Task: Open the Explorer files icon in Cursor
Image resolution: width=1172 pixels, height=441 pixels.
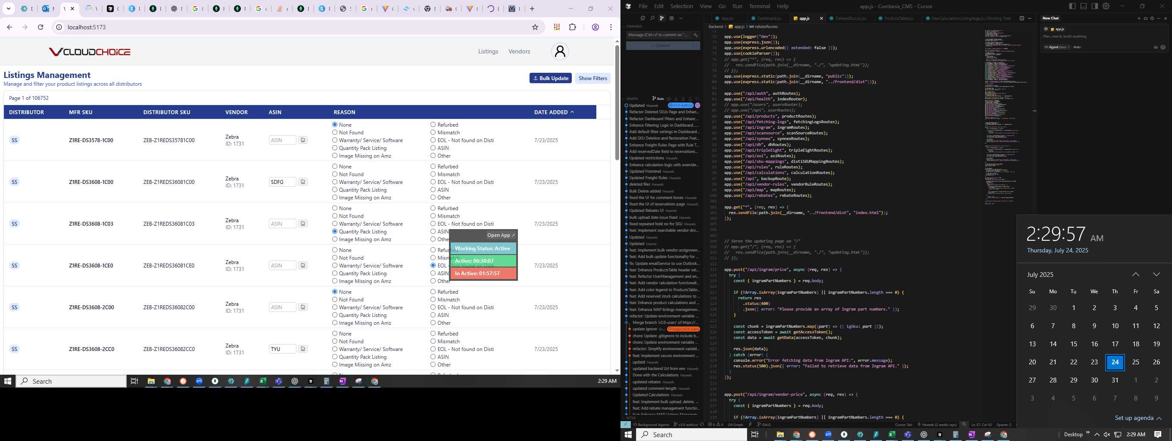Action: (x=643, y=19)
